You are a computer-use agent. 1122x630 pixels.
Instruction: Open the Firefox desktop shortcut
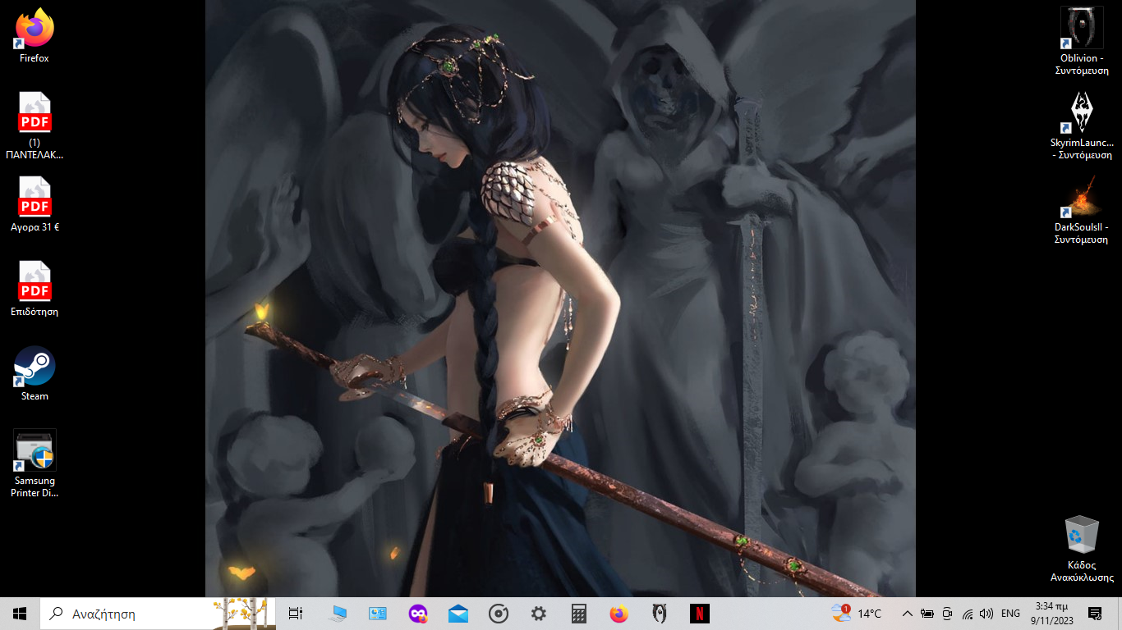(x=34, y=35)
